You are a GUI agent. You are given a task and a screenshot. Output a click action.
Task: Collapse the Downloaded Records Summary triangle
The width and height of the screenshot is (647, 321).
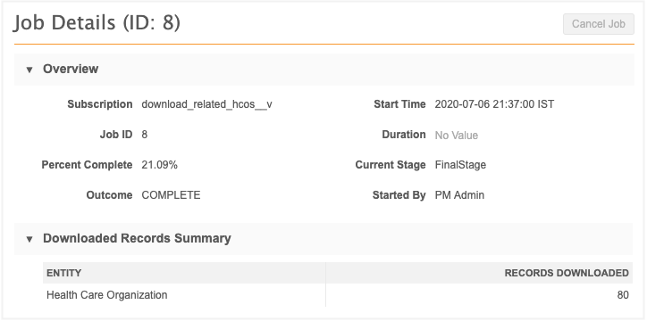29,239
